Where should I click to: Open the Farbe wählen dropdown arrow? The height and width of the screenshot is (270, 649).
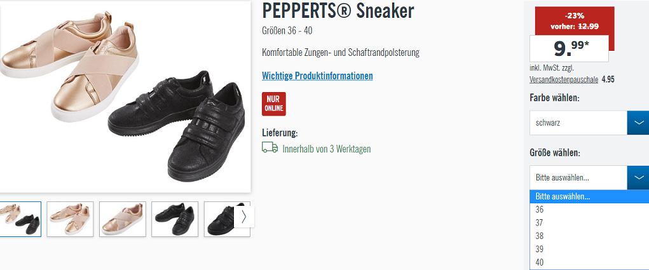click(x=638, y=123)
